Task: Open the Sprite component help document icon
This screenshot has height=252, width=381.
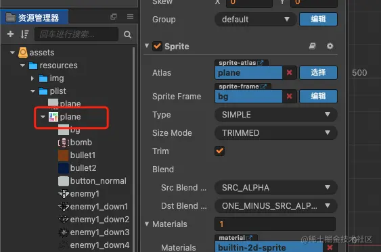Action: pos(312,46)
